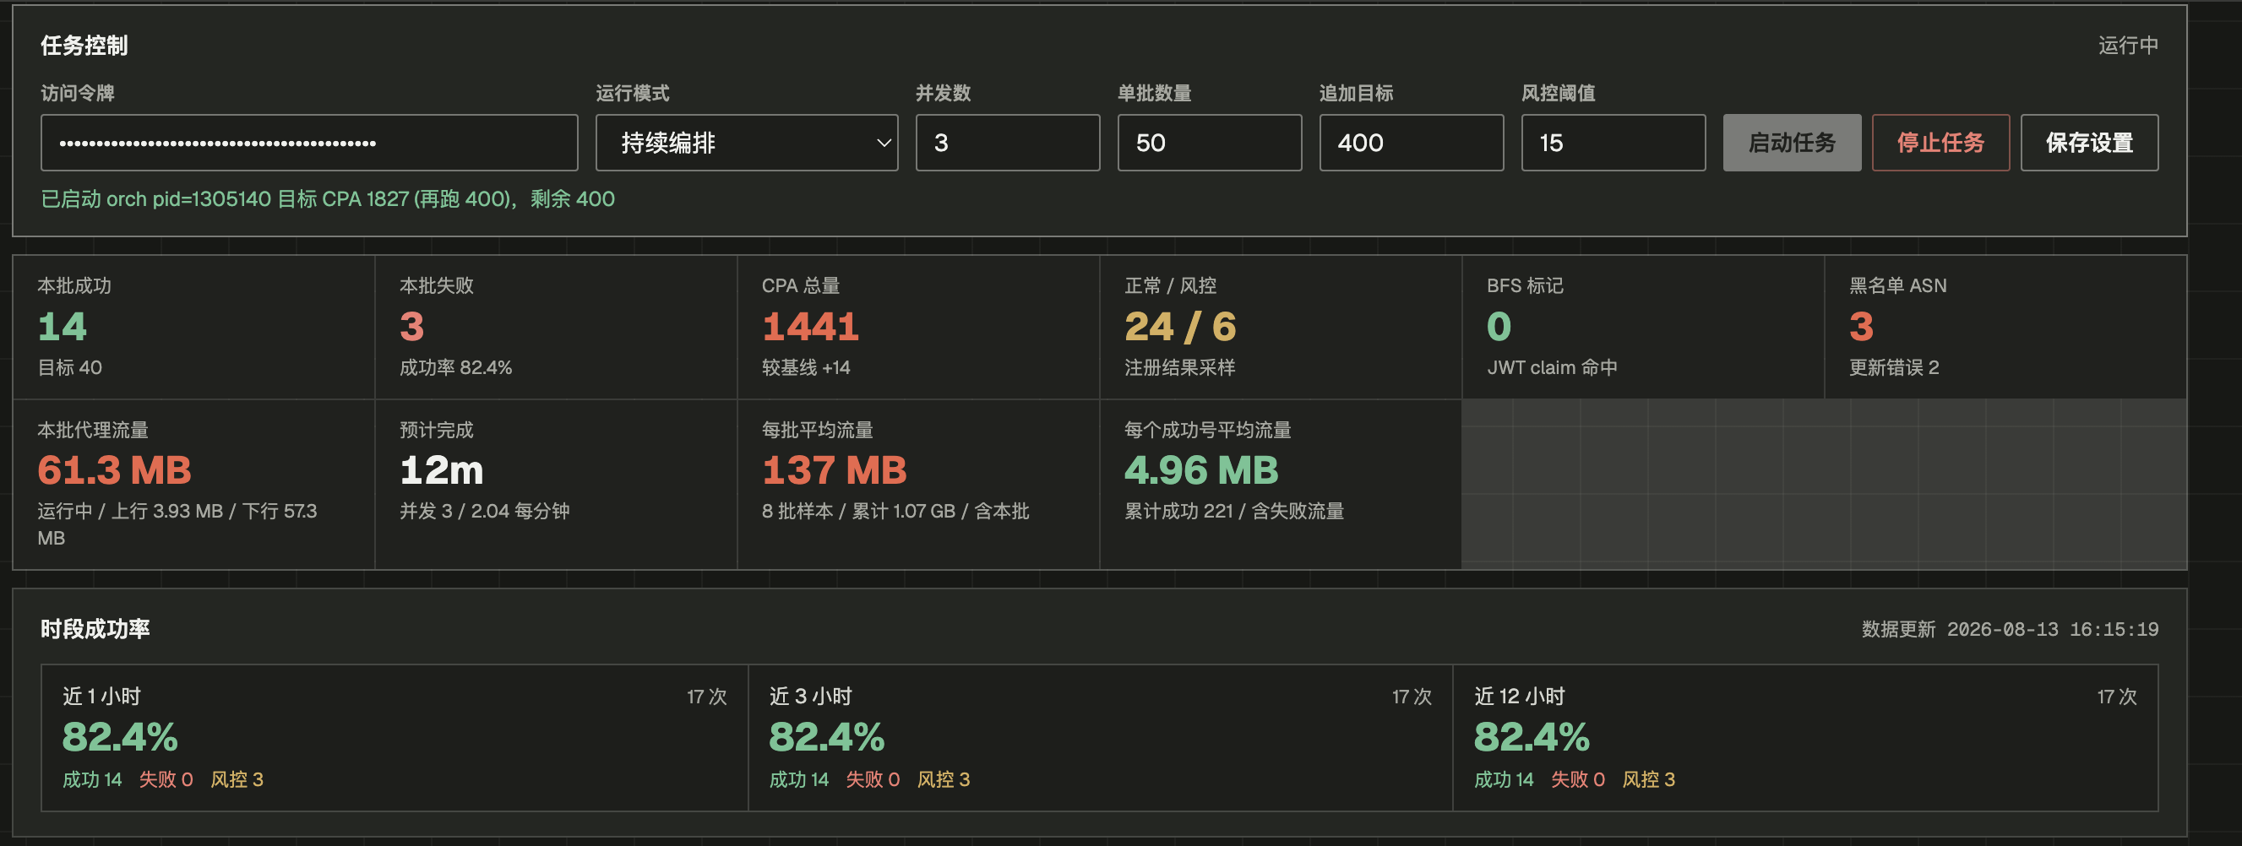
Task: Click the 运行中 status in the panel header
Action: 2127,46
